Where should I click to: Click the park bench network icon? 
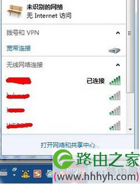[x=15, y=12]
